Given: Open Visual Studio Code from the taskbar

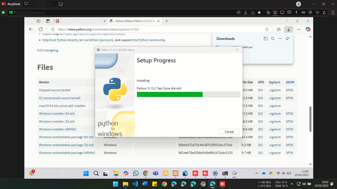Looking at the screenshot, I should point(135,184).
